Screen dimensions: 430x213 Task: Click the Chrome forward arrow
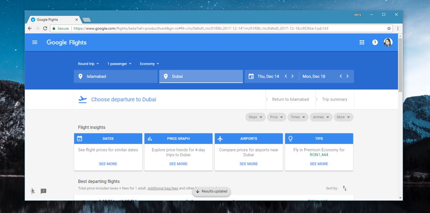click(37, 28)
